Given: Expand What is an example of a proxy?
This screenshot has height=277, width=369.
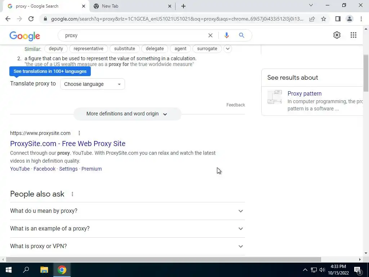Looking at the screenshot, I should tap(127, 228).
